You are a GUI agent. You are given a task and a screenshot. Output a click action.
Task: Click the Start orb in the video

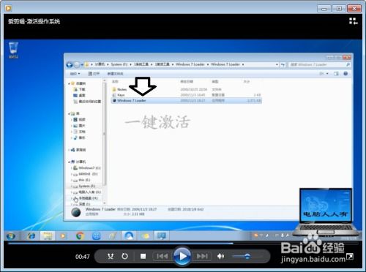click(x=11, y=235)
